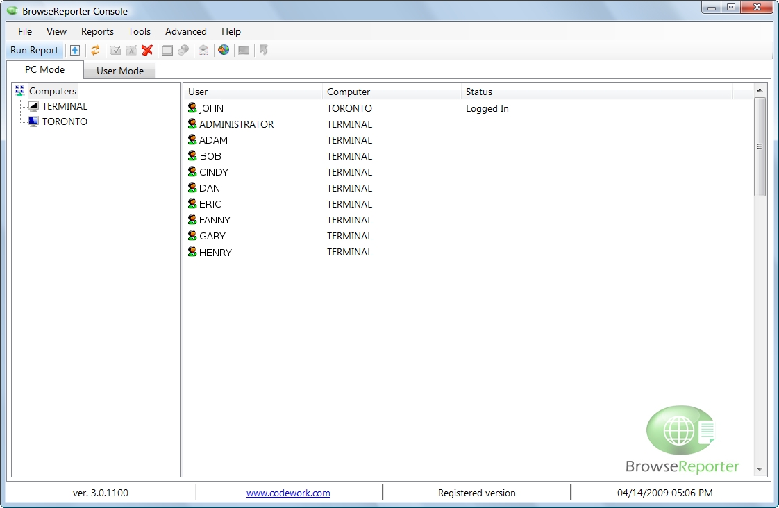The image size is (779, 508).
Task: Click the grayed clock schedule toolbar icon
Action: (x=183, y=50)
